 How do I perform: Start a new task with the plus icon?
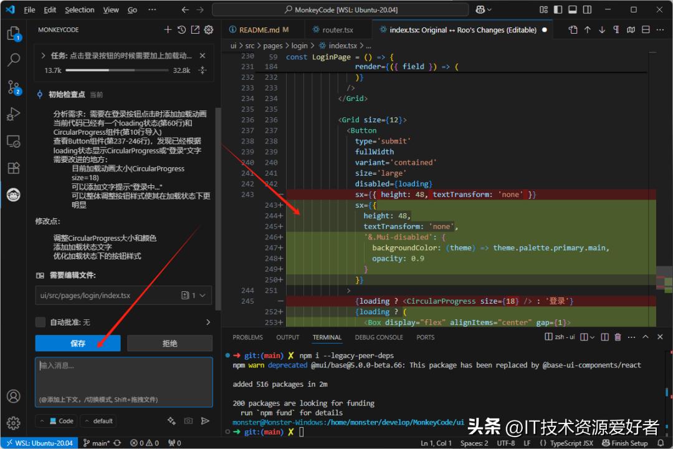click(x=167, y=29)
